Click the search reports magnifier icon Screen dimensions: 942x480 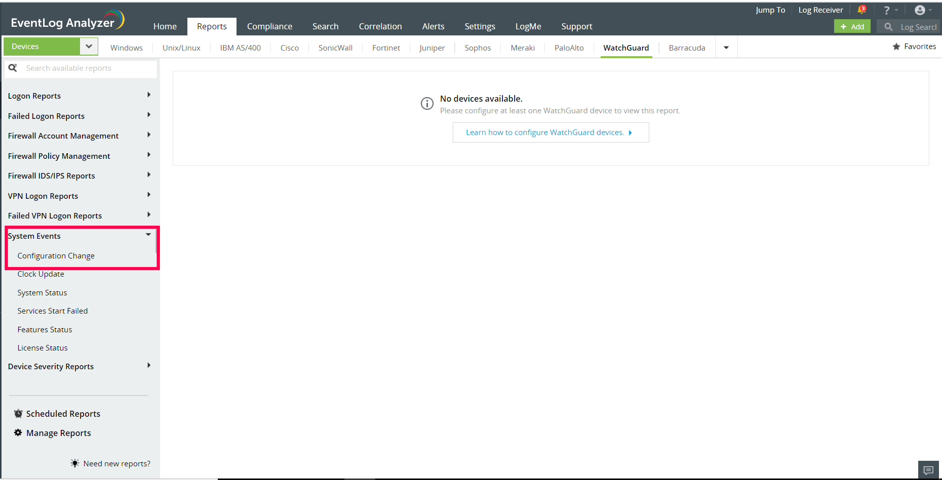[x=13, y=68]
